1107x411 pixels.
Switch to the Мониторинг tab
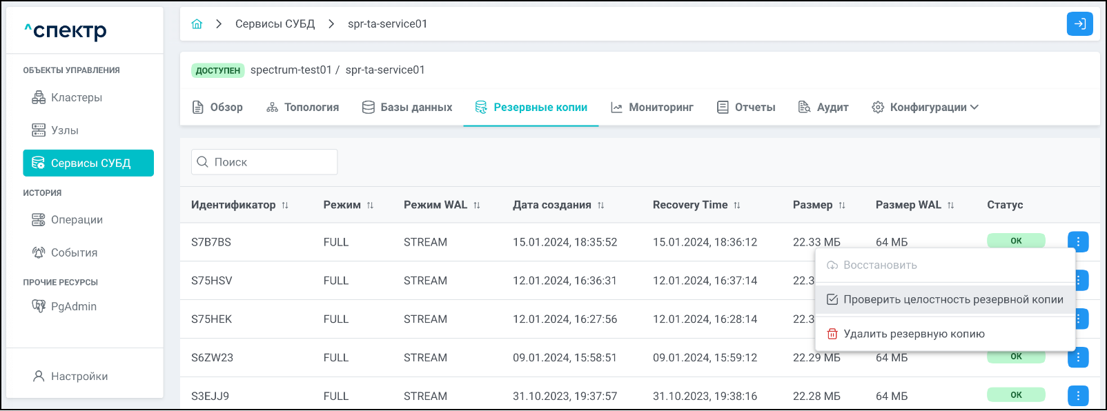[x=652, y=108]
